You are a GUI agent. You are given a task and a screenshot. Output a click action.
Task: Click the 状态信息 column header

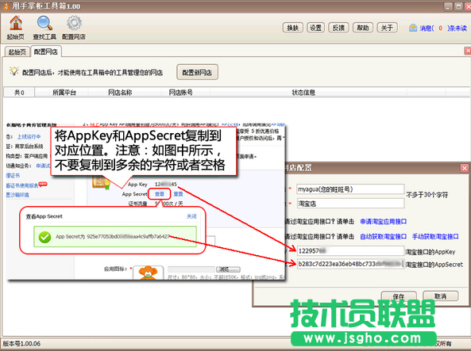point(303,93)
